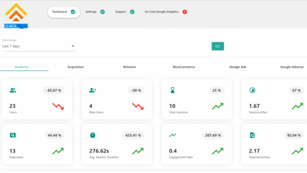Click the Pageviews magnifier icon
The width and height of the screenshot is (307, 173).
(x=13, y=135)
